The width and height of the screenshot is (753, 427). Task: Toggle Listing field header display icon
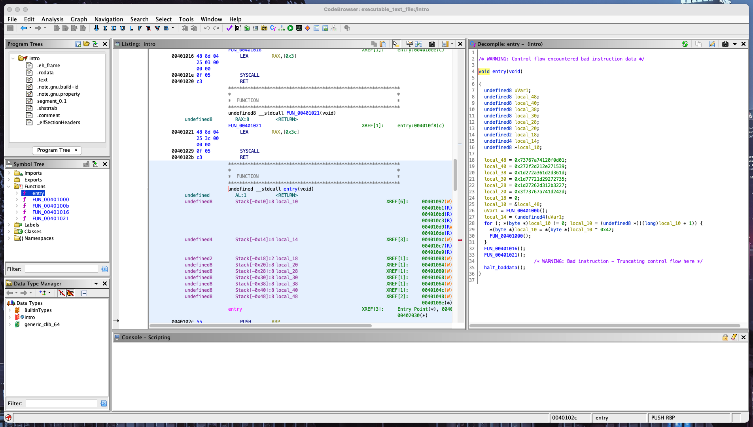[410, 44]
